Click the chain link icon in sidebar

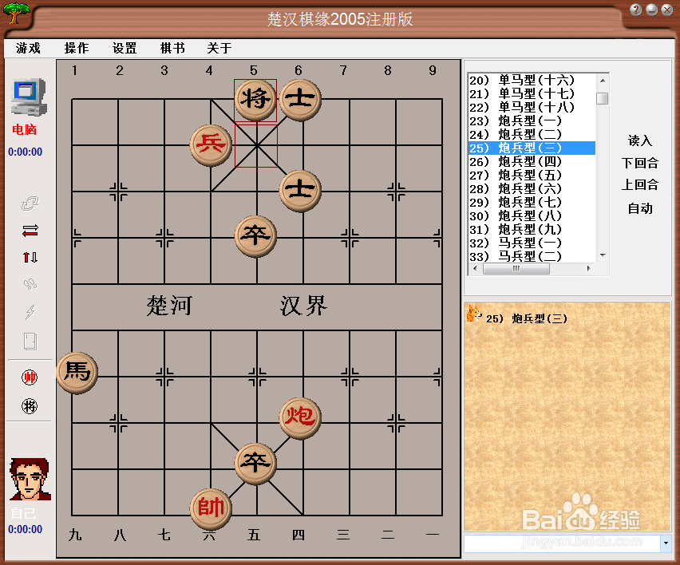point(30,203)
